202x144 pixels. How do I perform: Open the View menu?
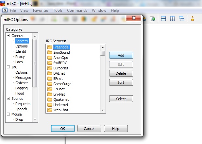(24, 10)
